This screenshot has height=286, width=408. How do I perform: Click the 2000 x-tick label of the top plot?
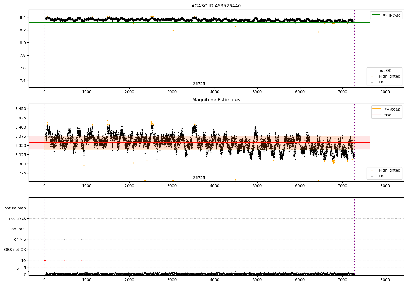(129, 92)
